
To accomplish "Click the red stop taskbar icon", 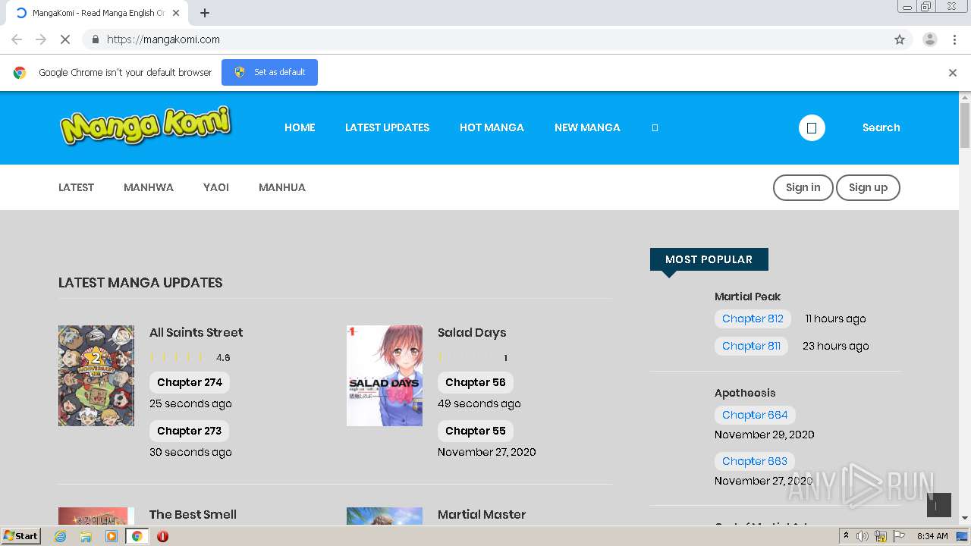I will (x=162, y=536).
